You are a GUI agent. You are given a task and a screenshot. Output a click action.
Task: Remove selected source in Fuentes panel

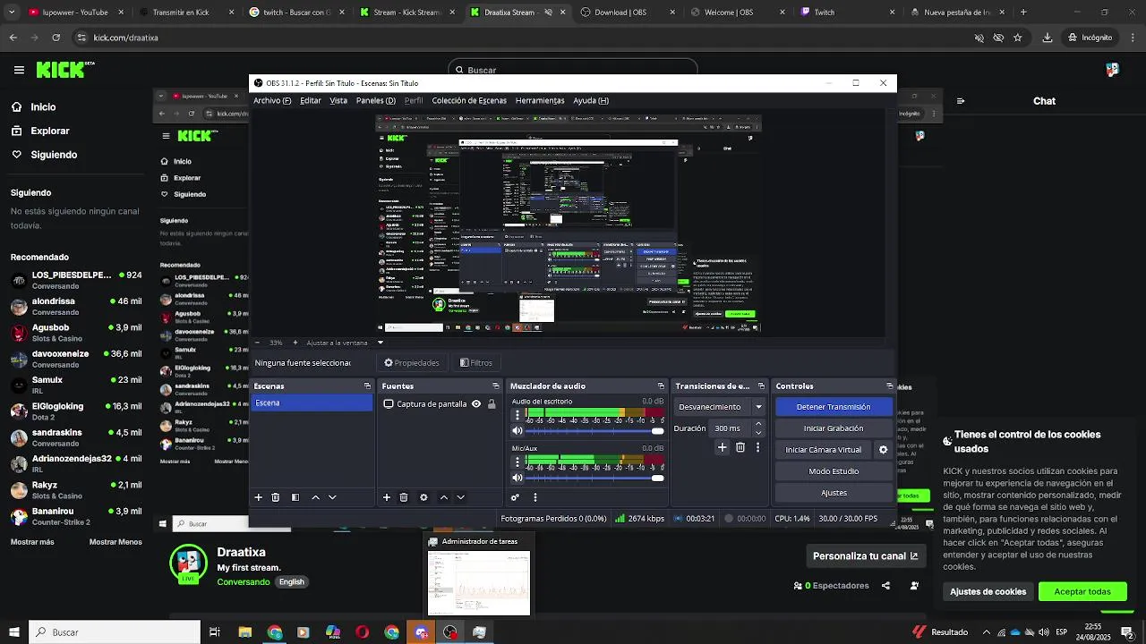coord(404,497)
